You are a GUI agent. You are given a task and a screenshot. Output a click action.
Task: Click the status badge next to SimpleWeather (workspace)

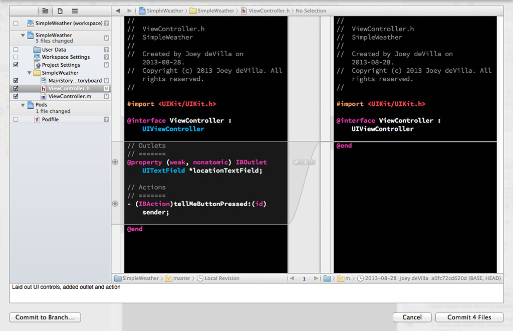coord(106,23)
